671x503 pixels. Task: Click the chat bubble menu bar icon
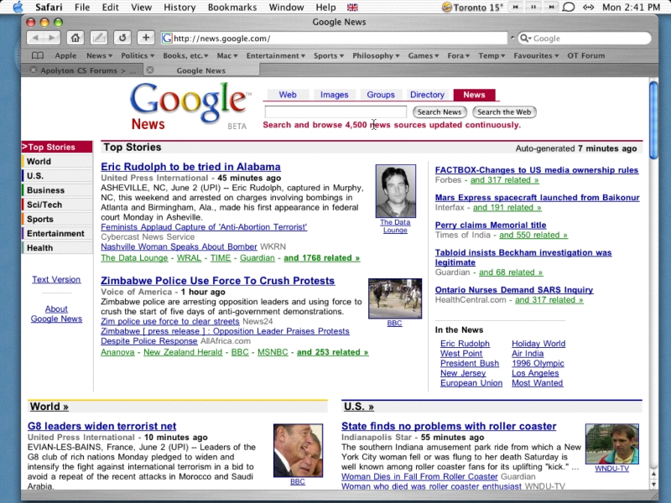pos(569,8)
